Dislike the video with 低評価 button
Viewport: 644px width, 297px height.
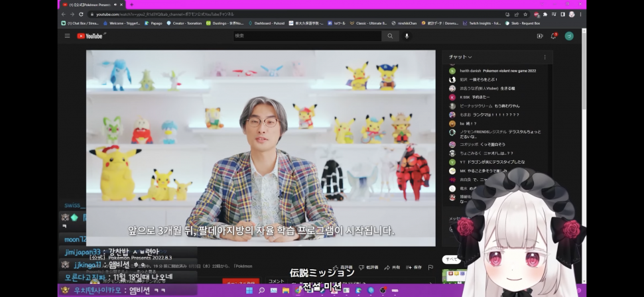[x=368, y=267]
